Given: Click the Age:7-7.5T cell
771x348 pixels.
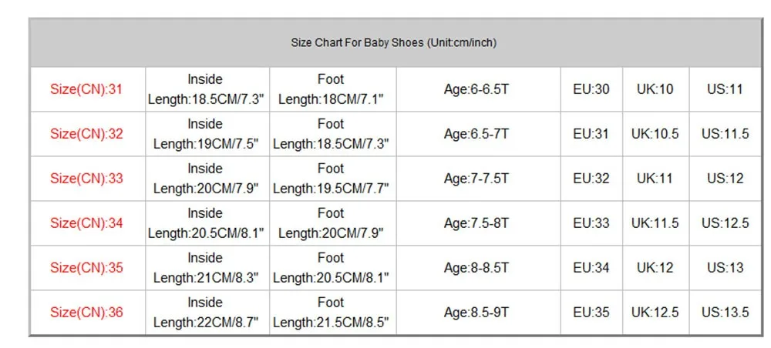Looking at the screenshot, I should (479, 179).
